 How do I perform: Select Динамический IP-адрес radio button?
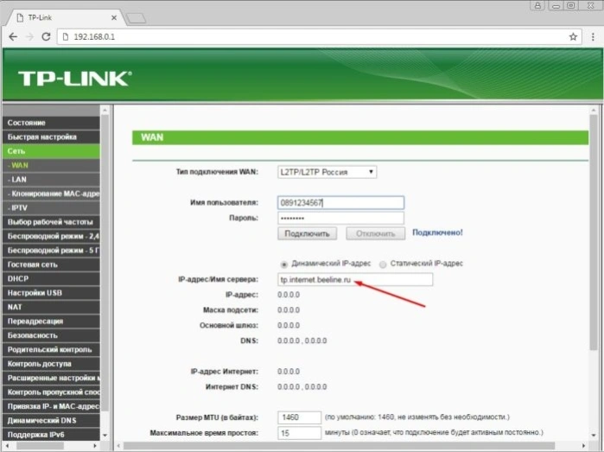[x=284, y=264]
